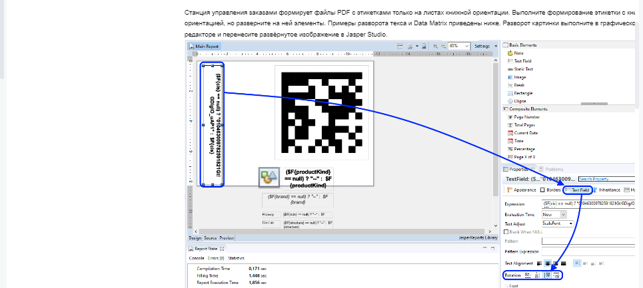643x288 pixels.
Task: Set Rotation to Upside Down
Action: click(556, 275)
